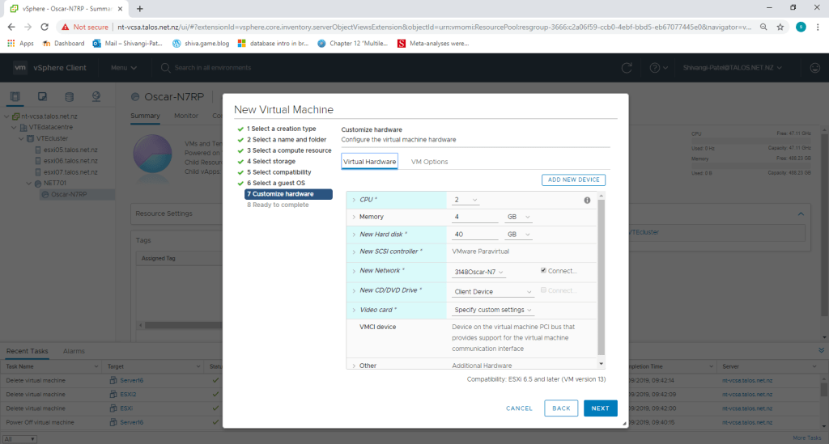Click the ADD NEW DEVICE button
Screen dimensions: 829x444
pyautogui.click(x=573, y=180)
